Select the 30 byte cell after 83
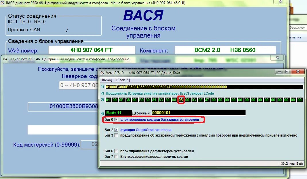The height and width of the screenshot is (179, 307). coord(167,100)
